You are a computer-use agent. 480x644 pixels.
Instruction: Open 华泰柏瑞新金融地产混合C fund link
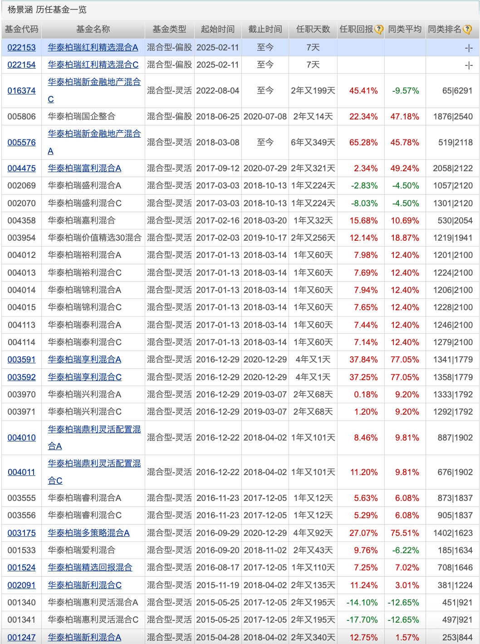tap(94, 90)
